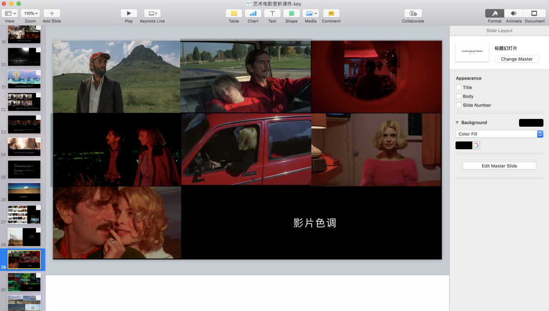The width and height of the screenshot is (549, 311).
Task: Click the Edit Master Slide button
Action: pos(499,166)
